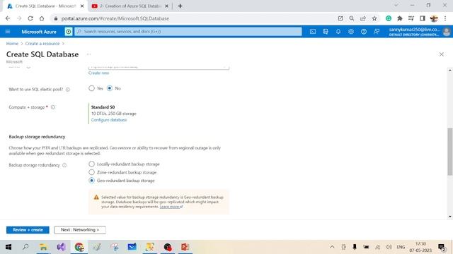453x254 pixels.
Task: Bookmark this page with the star icon
Action: click(374, 18)
